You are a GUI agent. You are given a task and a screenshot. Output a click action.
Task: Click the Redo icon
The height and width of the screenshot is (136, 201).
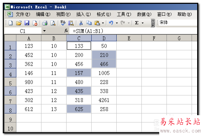click(x=123, y=23)
